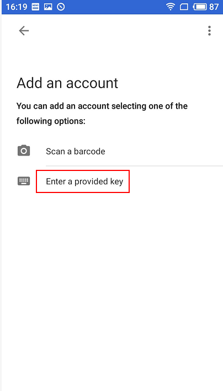Image resolution: width=223 pixels, height=391 pixels.
Task: Click the Add an account heading
Action: pyautogui.click(x=67, y=83)
